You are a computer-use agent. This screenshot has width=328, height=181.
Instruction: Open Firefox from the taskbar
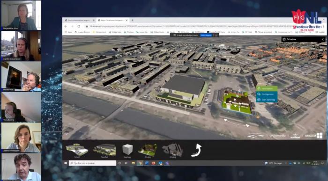(154, 163)
